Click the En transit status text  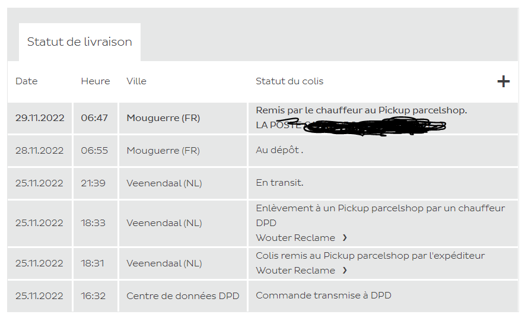pos(279,183)
